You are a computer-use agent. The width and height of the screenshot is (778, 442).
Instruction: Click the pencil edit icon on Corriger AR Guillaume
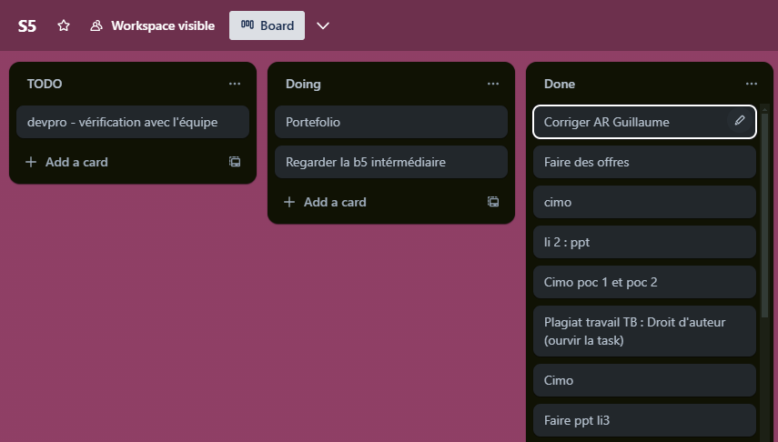click(x=740, y=121)
